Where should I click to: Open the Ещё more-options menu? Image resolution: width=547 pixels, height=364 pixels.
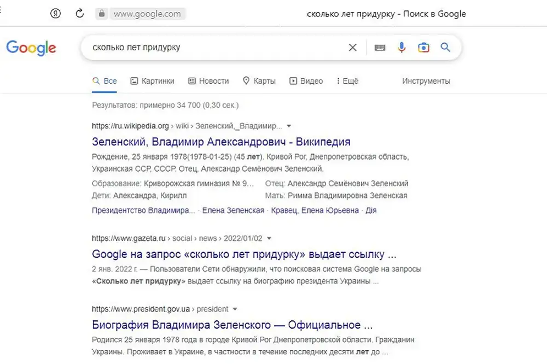click(x=347, y=81)
